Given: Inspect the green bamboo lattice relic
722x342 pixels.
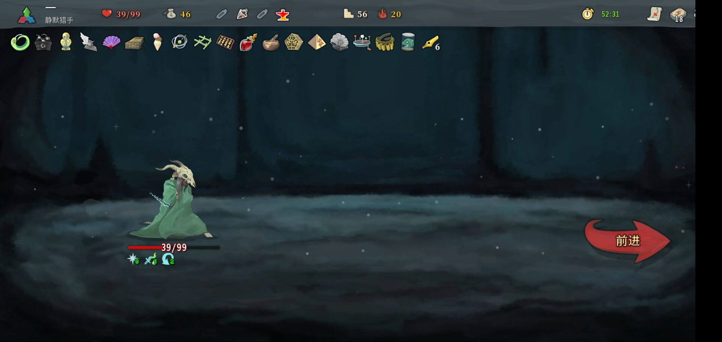Looking at the screenshot, I should coord(202,42).
